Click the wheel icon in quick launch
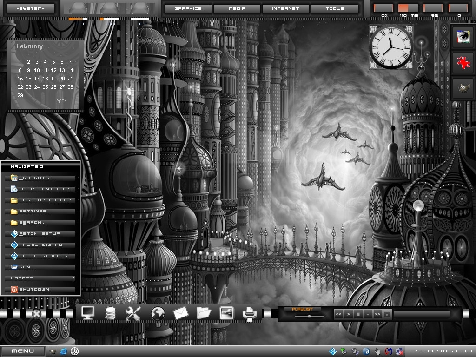The height and width of the screenshot is (357, 476). pos(75,351)
